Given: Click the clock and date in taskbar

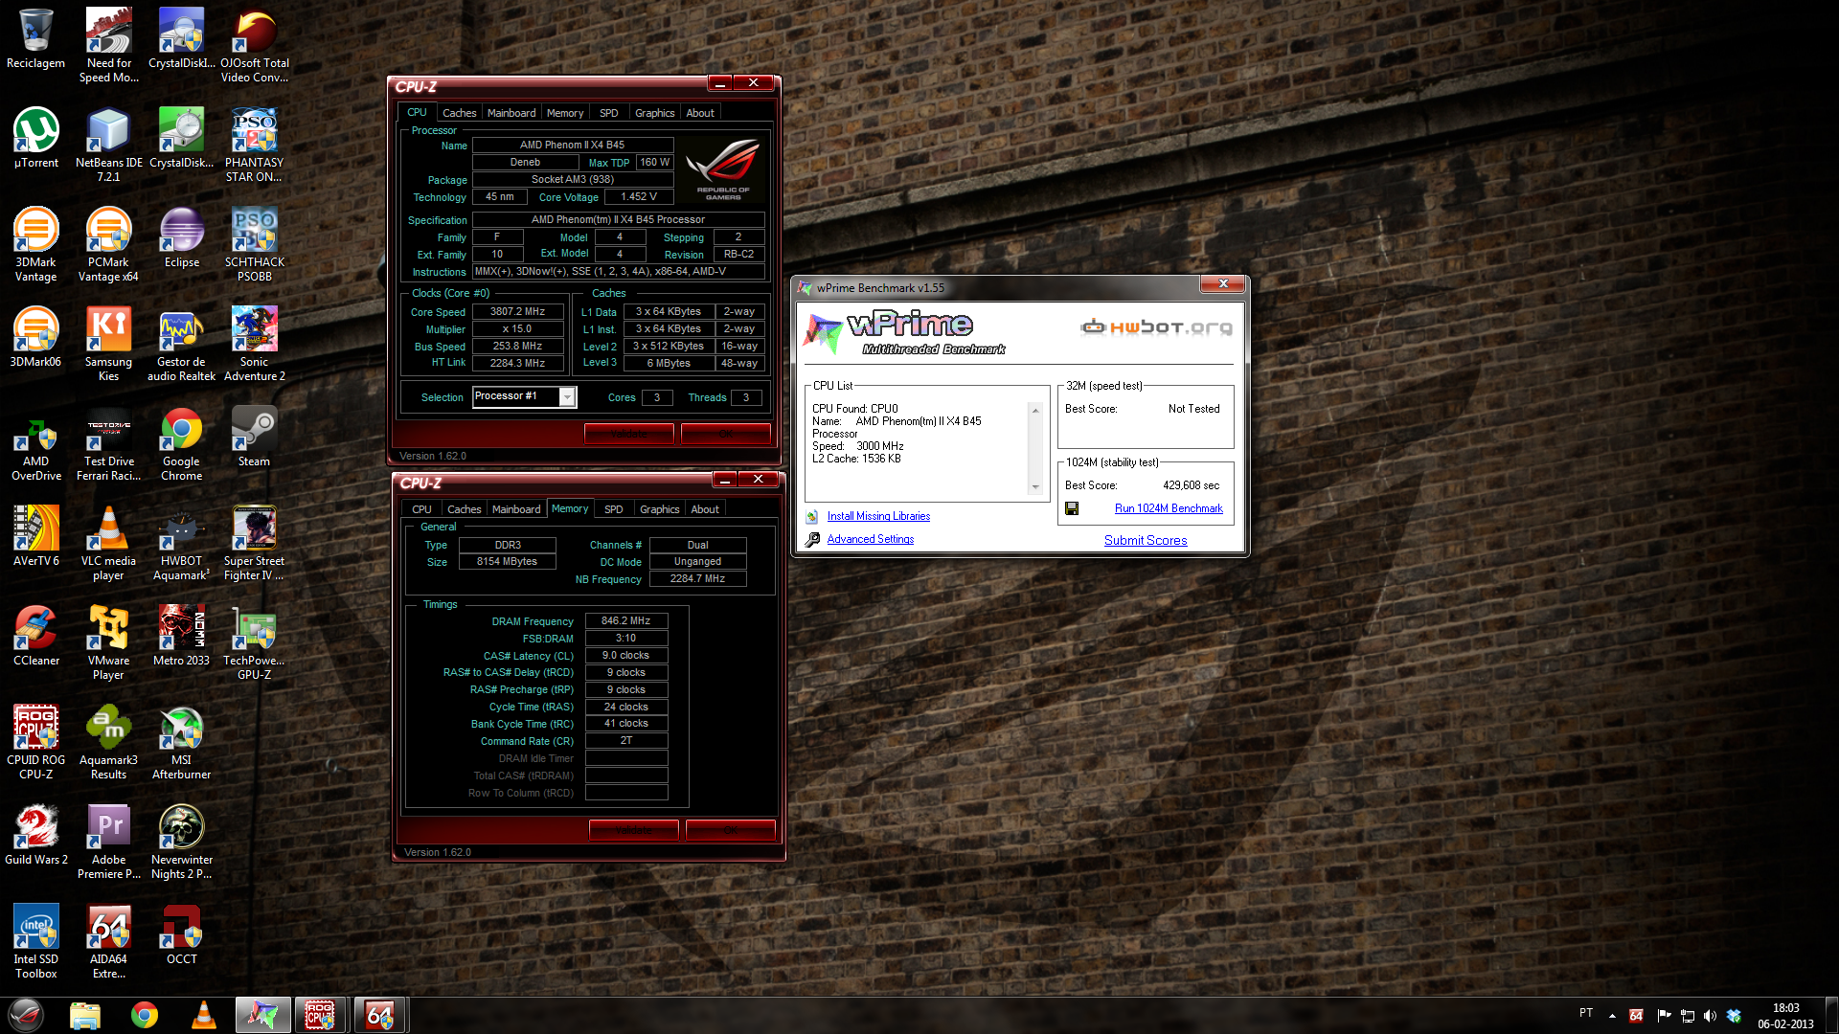Looking at the screenshot, I should click(1785, 1016).
